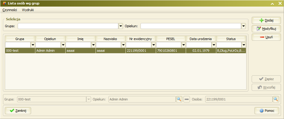Select the Admin Admin table cell
Image resolution: width=284 pixels, height=119 pixels.
tap(50, 51)
